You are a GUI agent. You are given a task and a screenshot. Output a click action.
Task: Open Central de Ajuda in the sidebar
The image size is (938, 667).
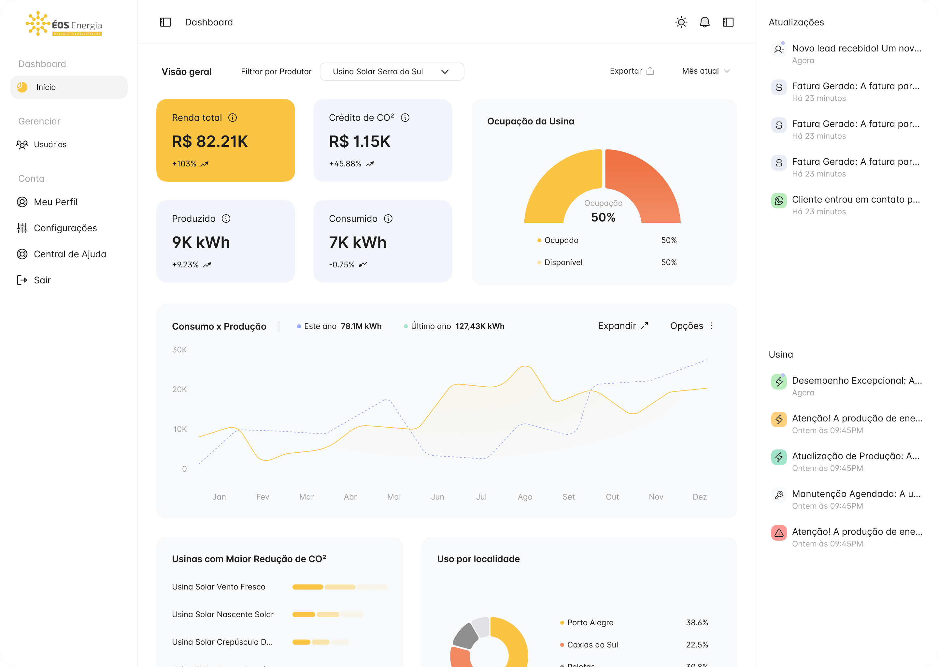pyautogui.click(x=61, y=254)
